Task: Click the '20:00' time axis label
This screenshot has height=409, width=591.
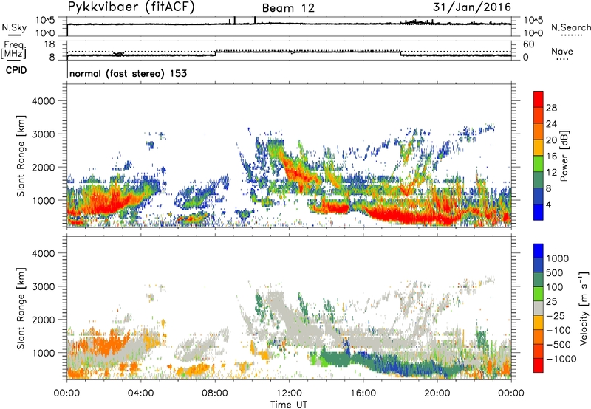Action: click(437, 393)
